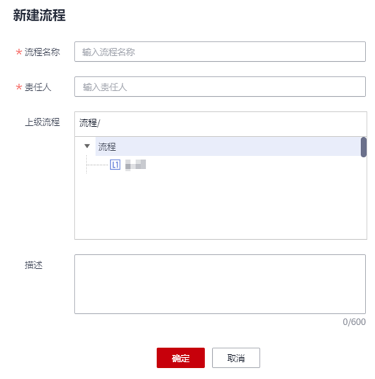Screen dimensions: 375x379
Task: Click the red asterisk beside 责任人
Action: click(18, 88)
